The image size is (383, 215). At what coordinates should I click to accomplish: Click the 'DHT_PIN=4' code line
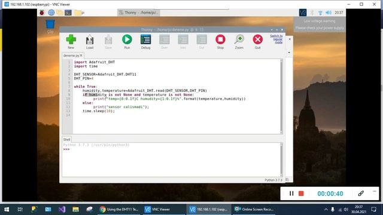pyautogui.click(x=84, y=78)
